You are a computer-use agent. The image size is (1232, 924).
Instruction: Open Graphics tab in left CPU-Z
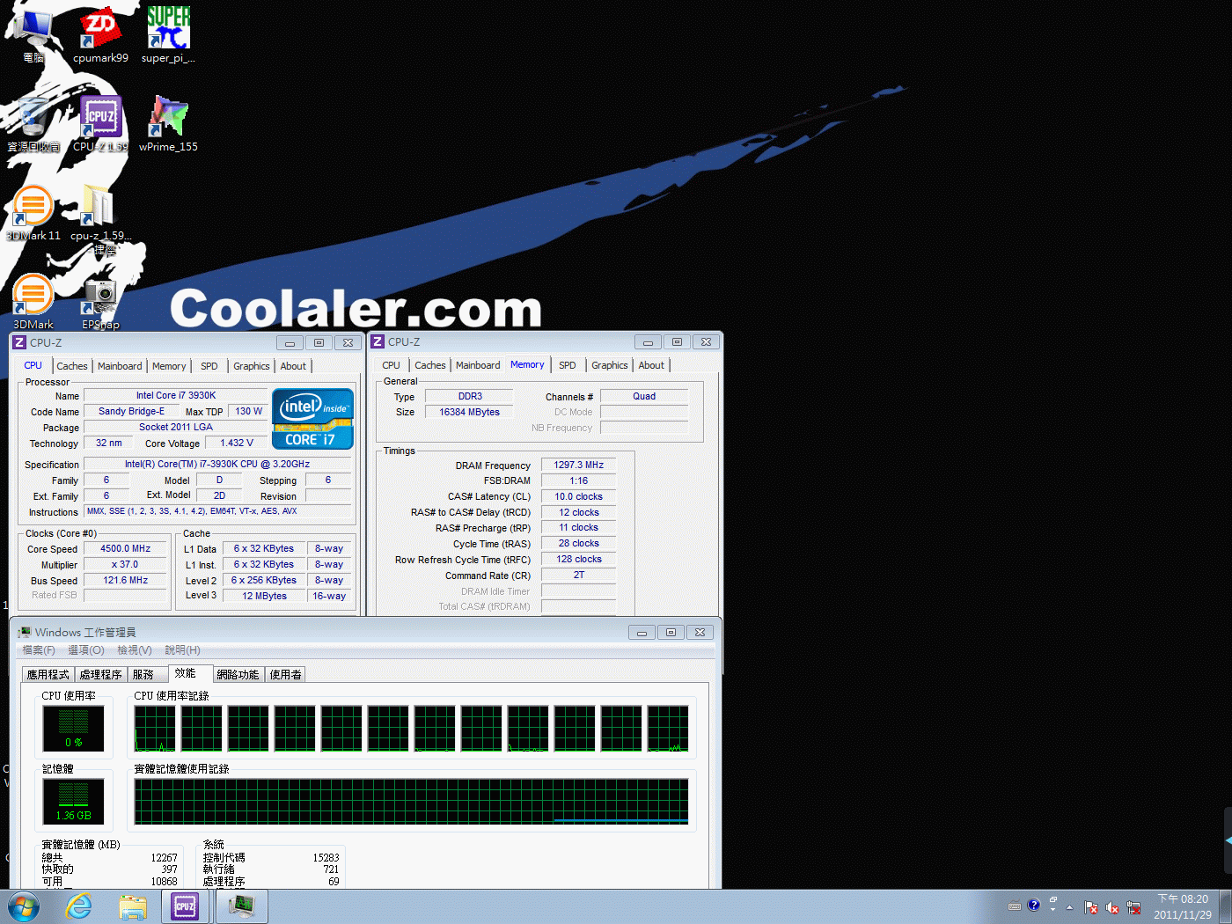(x=252, y=366)
